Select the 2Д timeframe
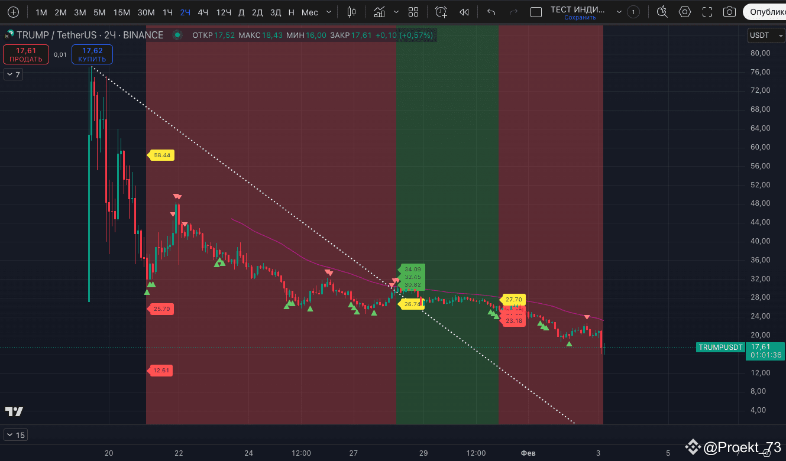This screenshot has height=461, width=786. click(257, 12)
